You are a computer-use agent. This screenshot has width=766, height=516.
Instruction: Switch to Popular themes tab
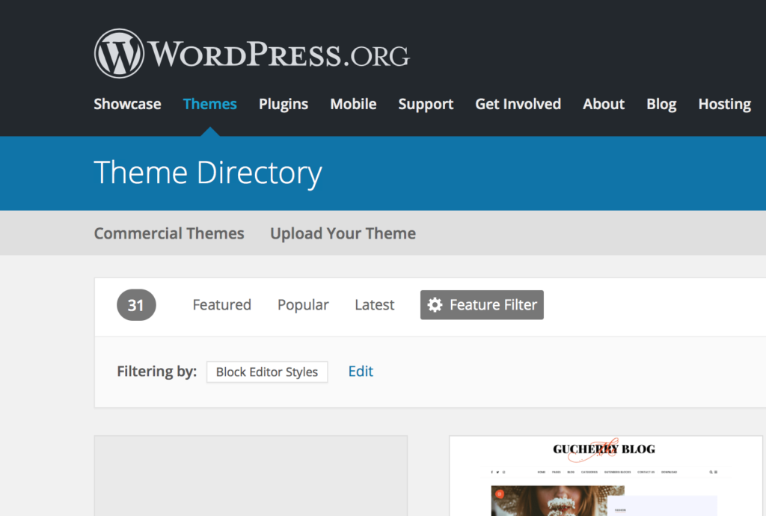tap(303, 305)
